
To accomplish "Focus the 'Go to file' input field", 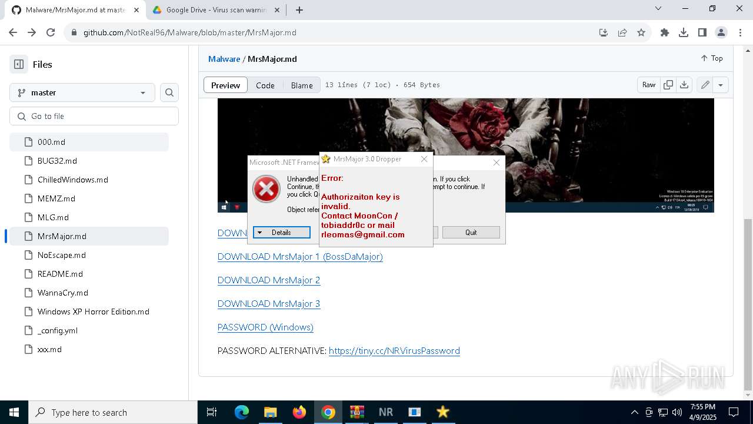I will pos(94,116).
